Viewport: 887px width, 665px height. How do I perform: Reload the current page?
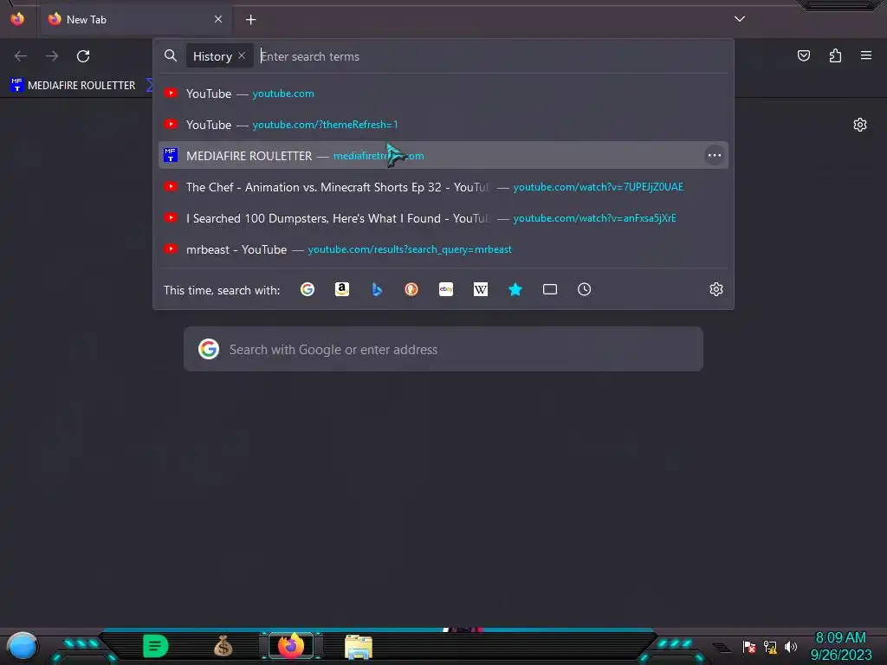click(x=83, y=56)
